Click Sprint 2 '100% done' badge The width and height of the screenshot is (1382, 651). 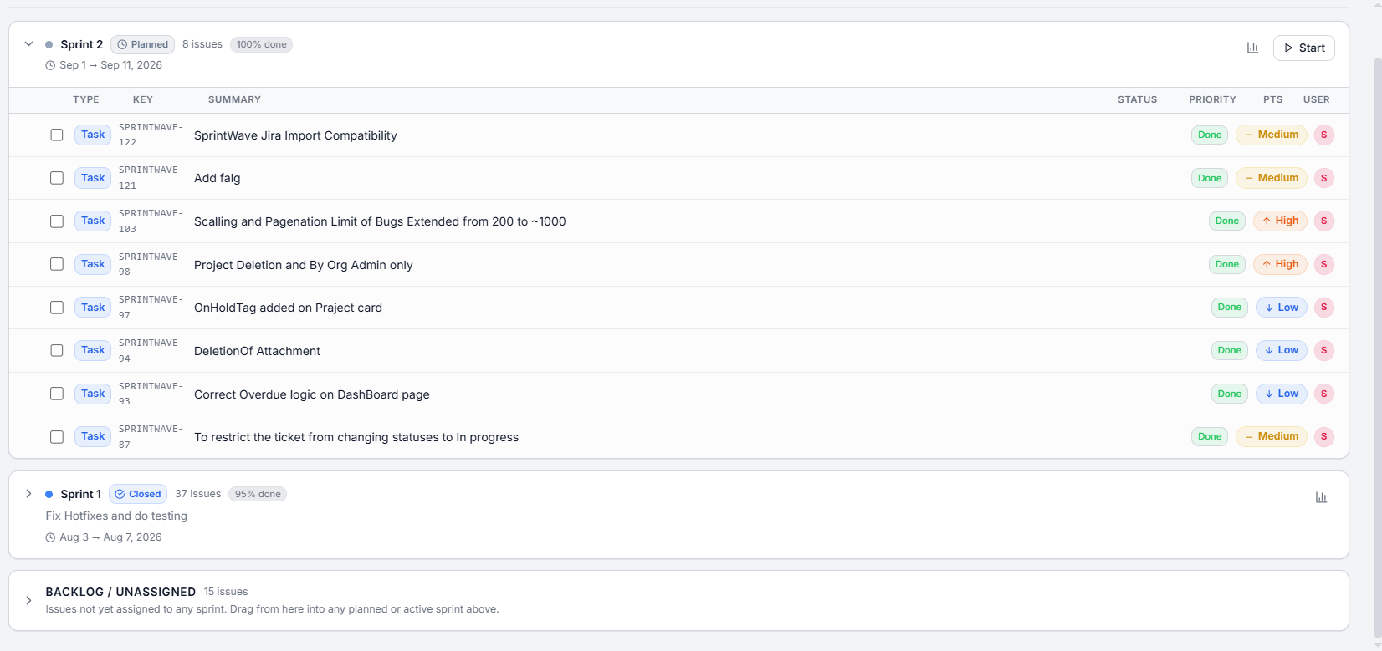(262, 44)
